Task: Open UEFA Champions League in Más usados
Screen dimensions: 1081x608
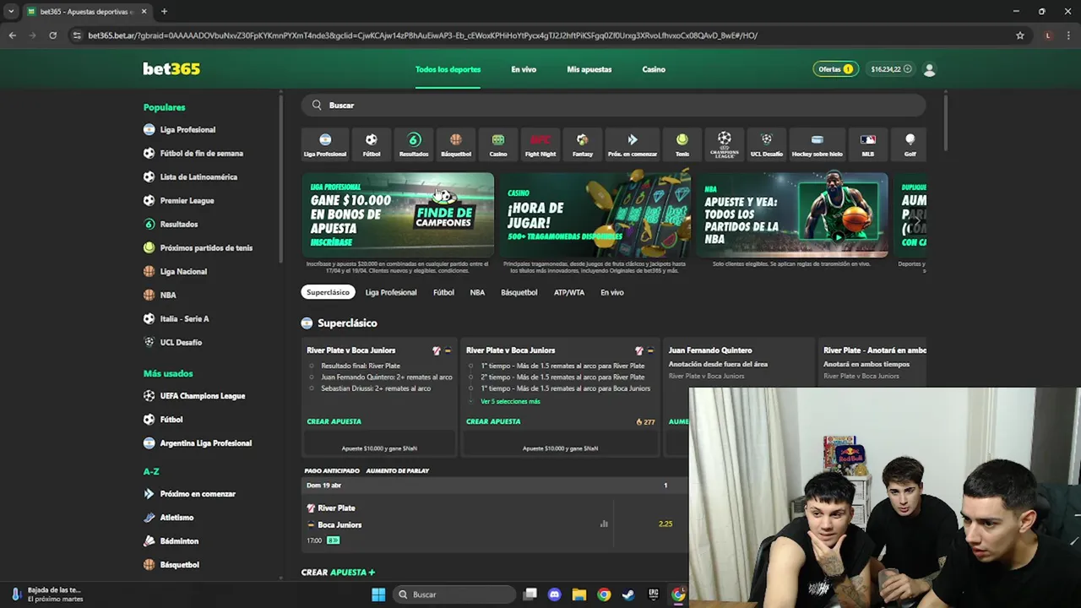Action: pos(203,395)
